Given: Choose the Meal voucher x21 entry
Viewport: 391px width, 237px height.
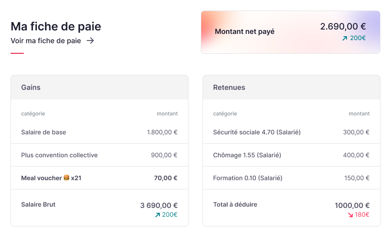Looking at the screenshot, I should 51,178.
